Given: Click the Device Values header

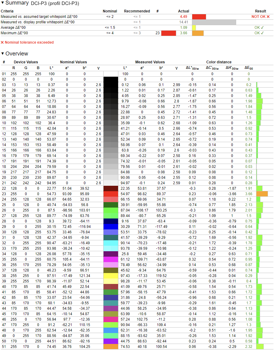Looking at the screenshot, I should (26, 62).
